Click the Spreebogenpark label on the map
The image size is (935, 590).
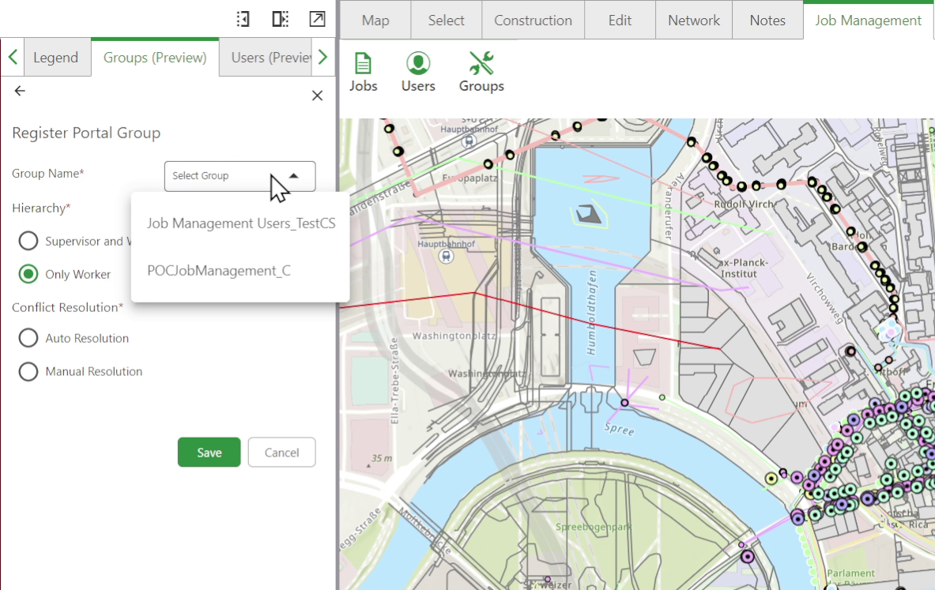coord(593,527)
